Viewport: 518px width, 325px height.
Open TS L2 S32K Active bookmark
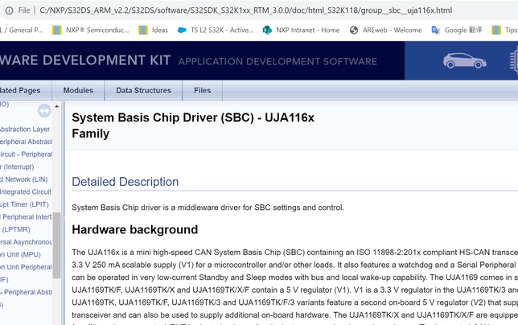pyautogui.click(x=216, y=31)
